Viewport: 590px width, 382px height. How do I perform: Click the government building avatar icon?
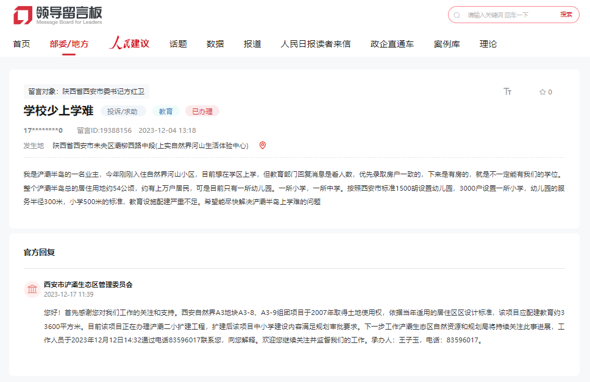pos(32,289)
